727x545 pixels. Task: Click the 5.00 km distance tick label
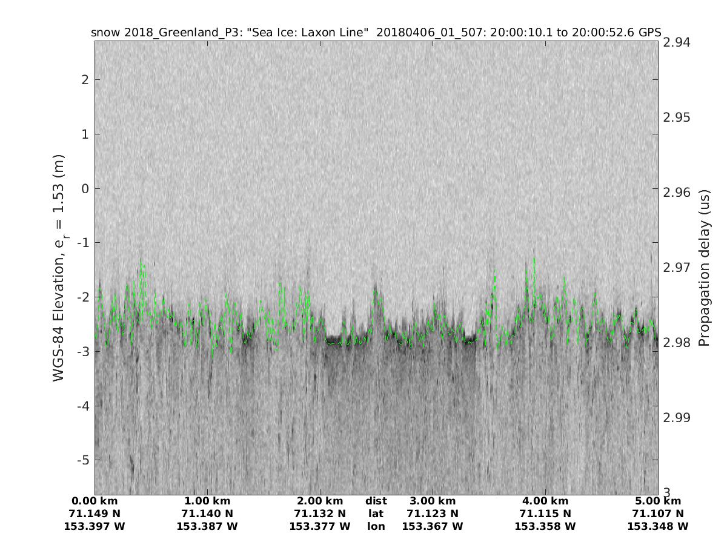(x=658, y=501)
